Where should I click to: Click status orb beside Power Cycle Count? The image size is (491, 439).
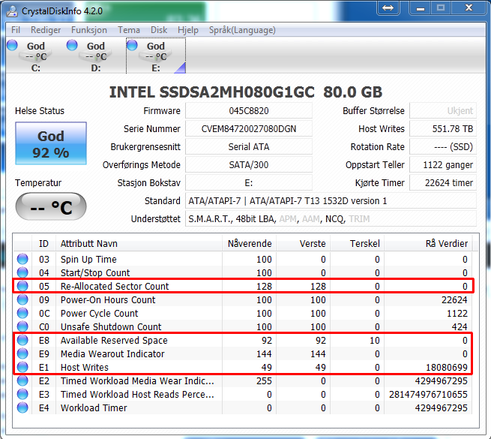tap(22, 313)
